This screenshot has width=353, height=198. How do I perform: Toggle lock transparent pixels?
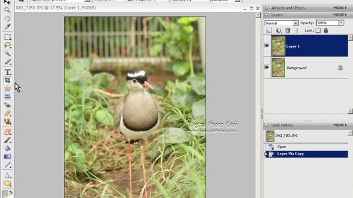coord(318,31)
